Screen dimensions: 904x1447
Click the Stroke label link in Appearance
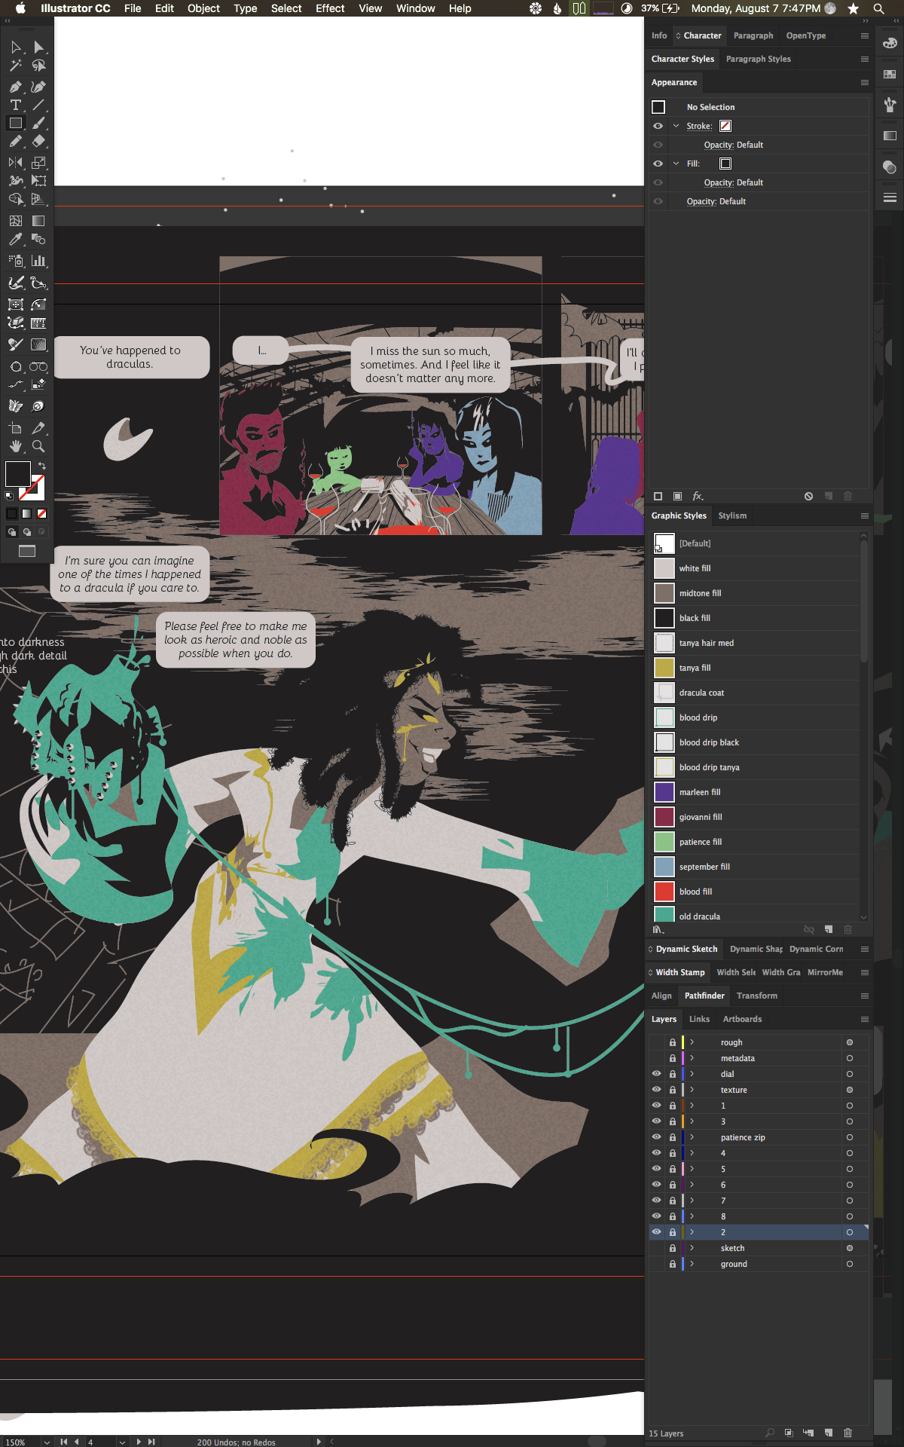pyautogui.click(x=698, y=126)
